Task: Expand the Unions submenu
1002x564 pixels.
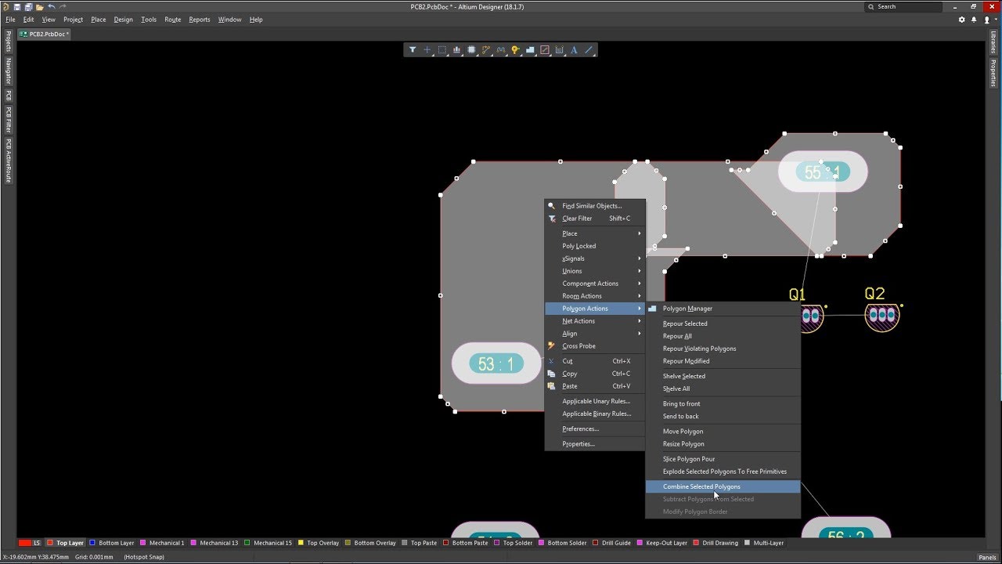Action: pos(595,271)
